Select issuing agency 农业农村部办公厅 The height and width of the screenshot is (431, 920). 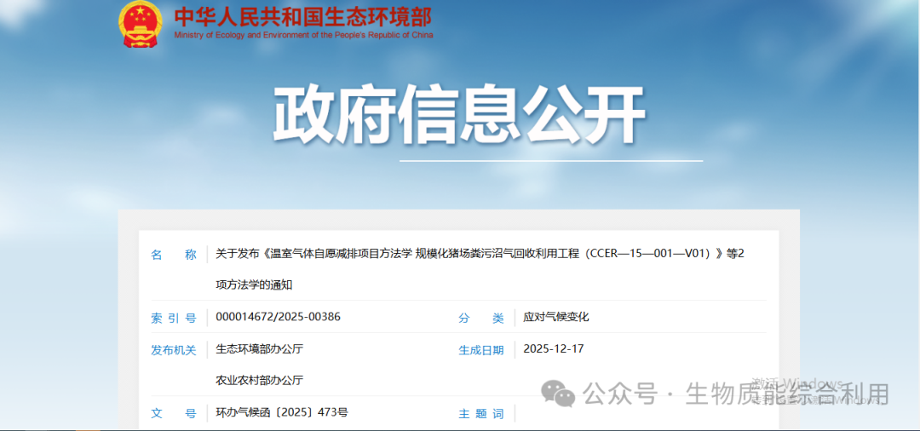[x=259, y=380]
